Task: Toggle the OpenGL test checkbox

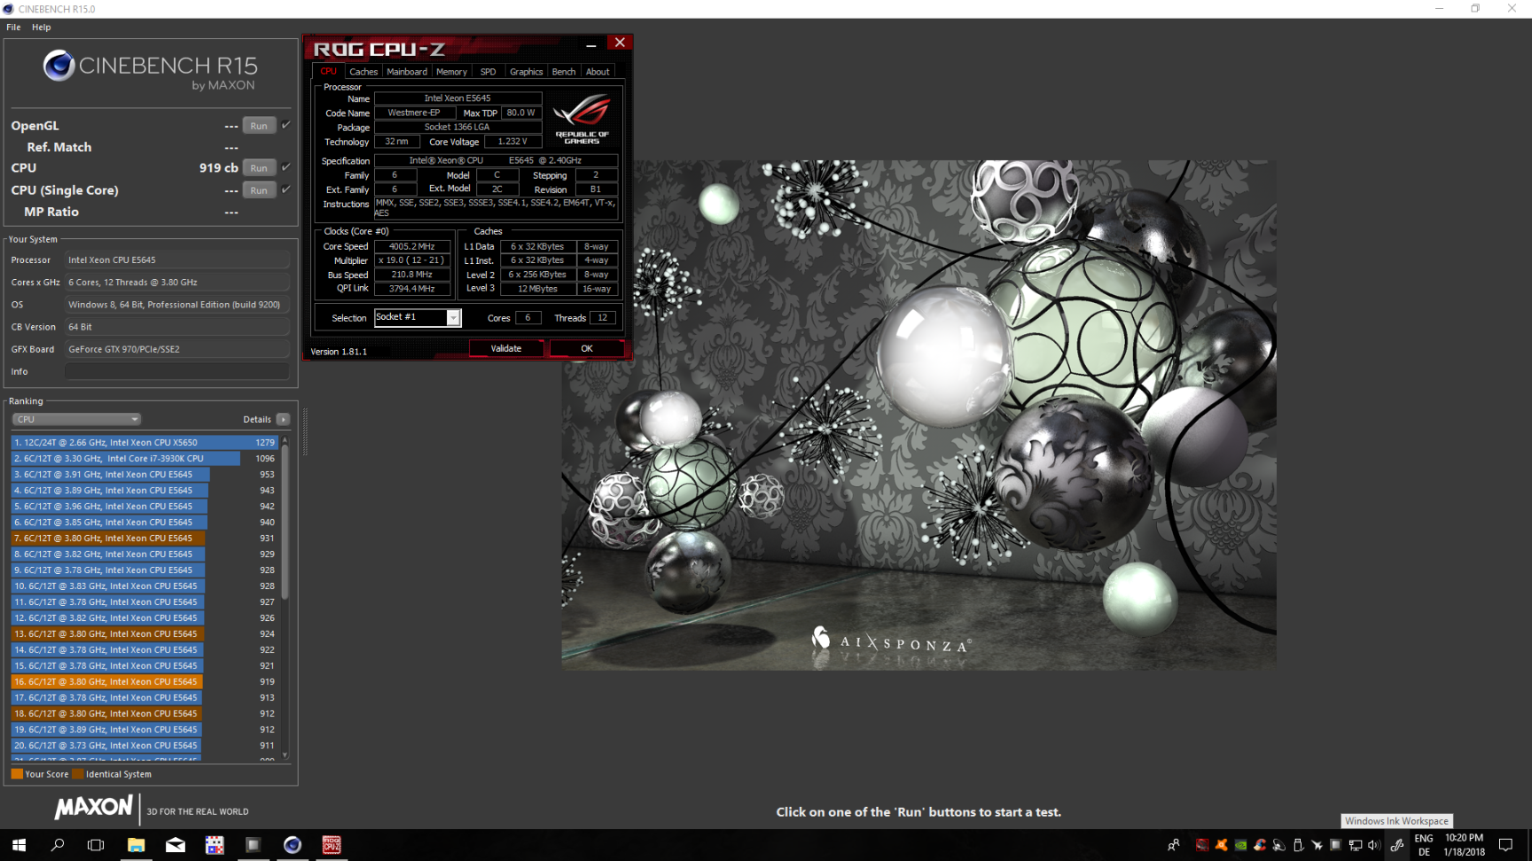Action: tap(285, 125)
